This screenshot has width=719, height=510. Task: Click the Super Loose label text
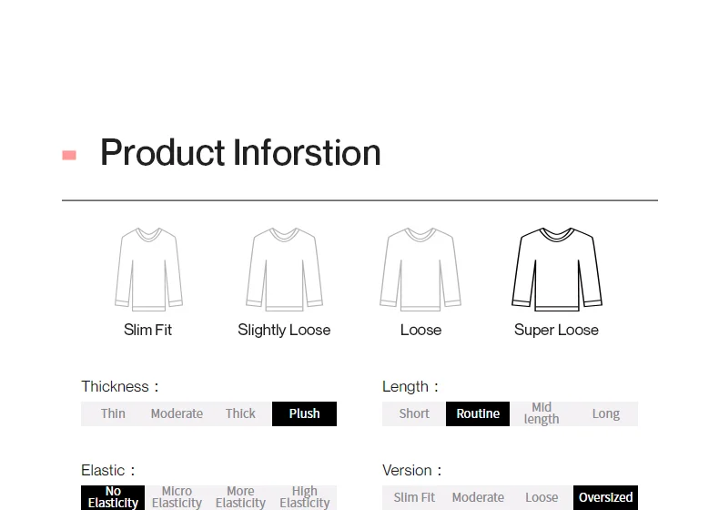[x=556, y=330]
